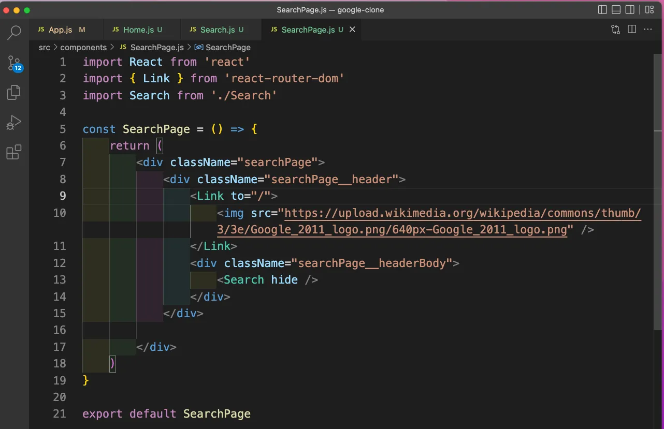The width and height of the screenshot is (664, 429).
Task: Click './Search' string on line 3
Action: [x=244, y=96]
